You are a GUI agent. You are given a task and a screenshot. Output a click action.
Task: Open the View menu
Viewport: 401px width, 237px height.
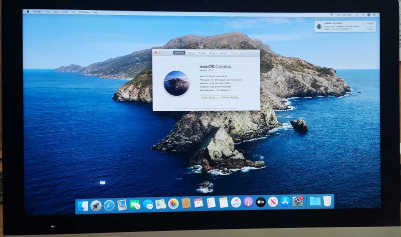click(x=65, y=12)
